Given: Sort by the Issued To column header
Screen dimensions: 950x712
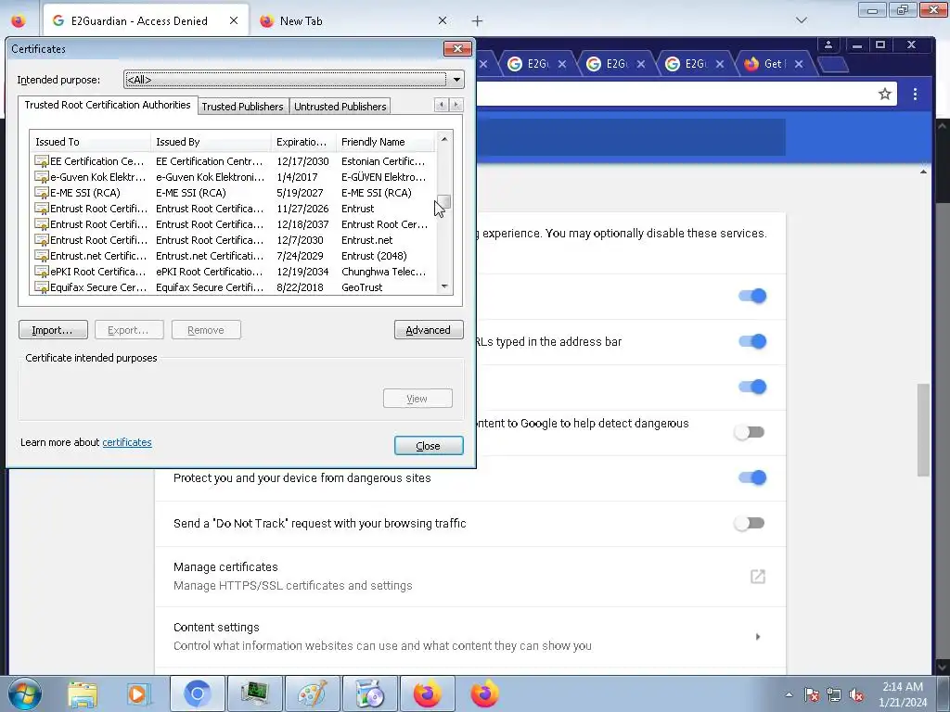Looking at the screenshot, I should click(x=90, y=142).
